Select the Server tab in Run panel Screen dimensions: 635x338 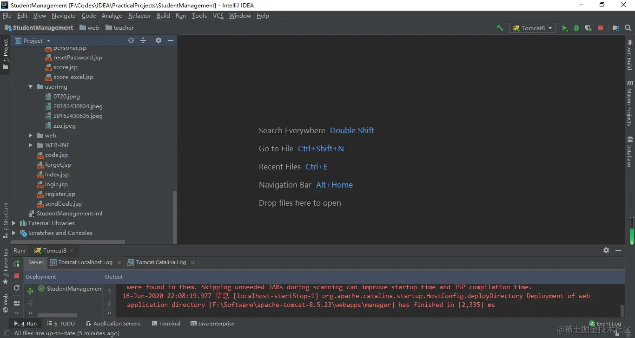coord(36,262)
